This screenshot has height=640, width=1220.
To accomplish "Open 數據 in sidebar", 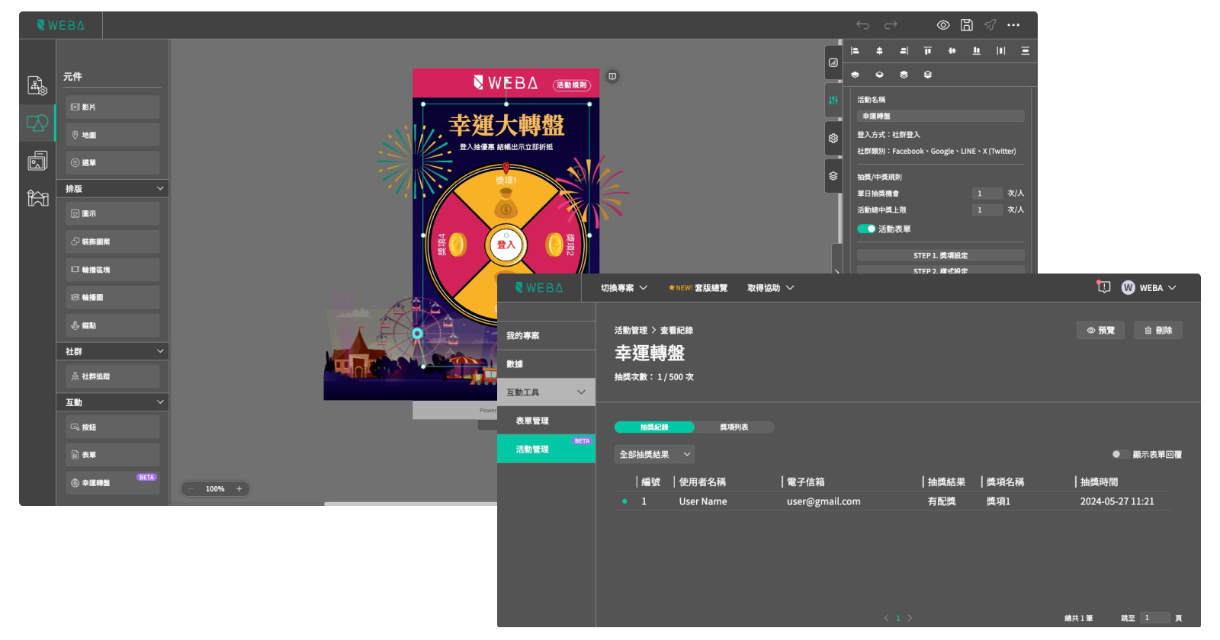I will (x=546, y=364).
